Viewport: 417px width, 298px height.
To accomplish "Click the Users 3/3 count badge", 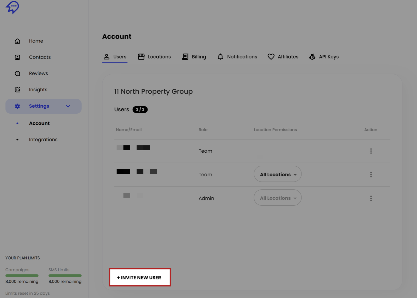I will click(x=140, y=109).
